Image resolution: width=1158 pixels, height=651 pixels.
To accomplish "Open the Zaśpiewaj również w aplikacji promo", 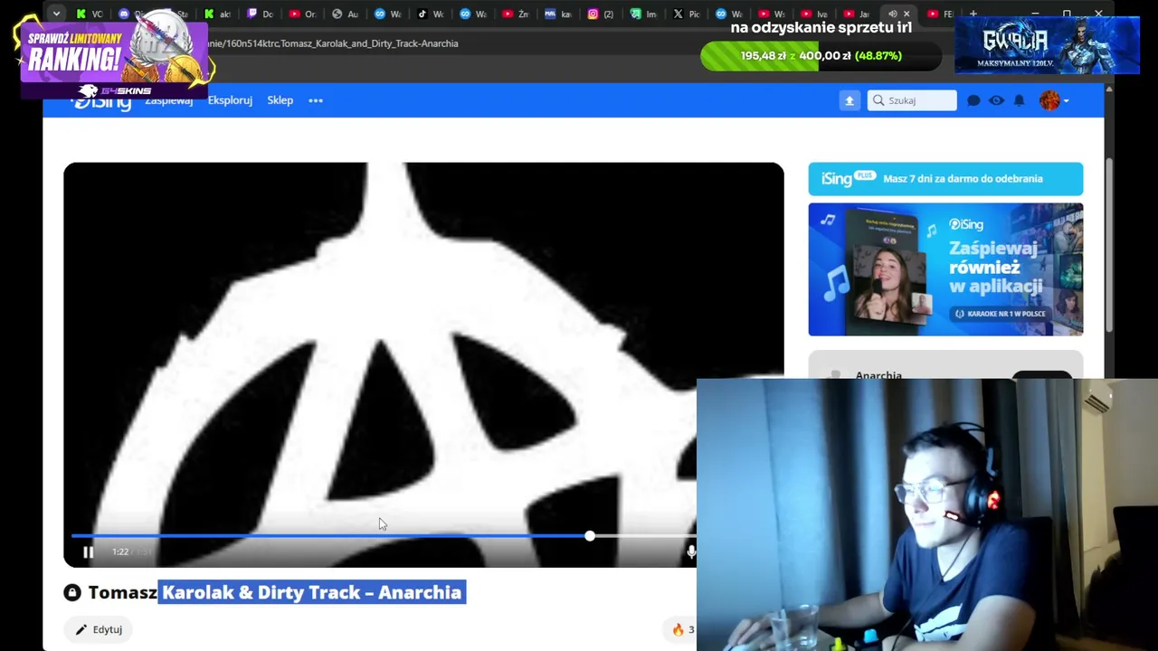I will pyautogui.click(x=945, y=269).
